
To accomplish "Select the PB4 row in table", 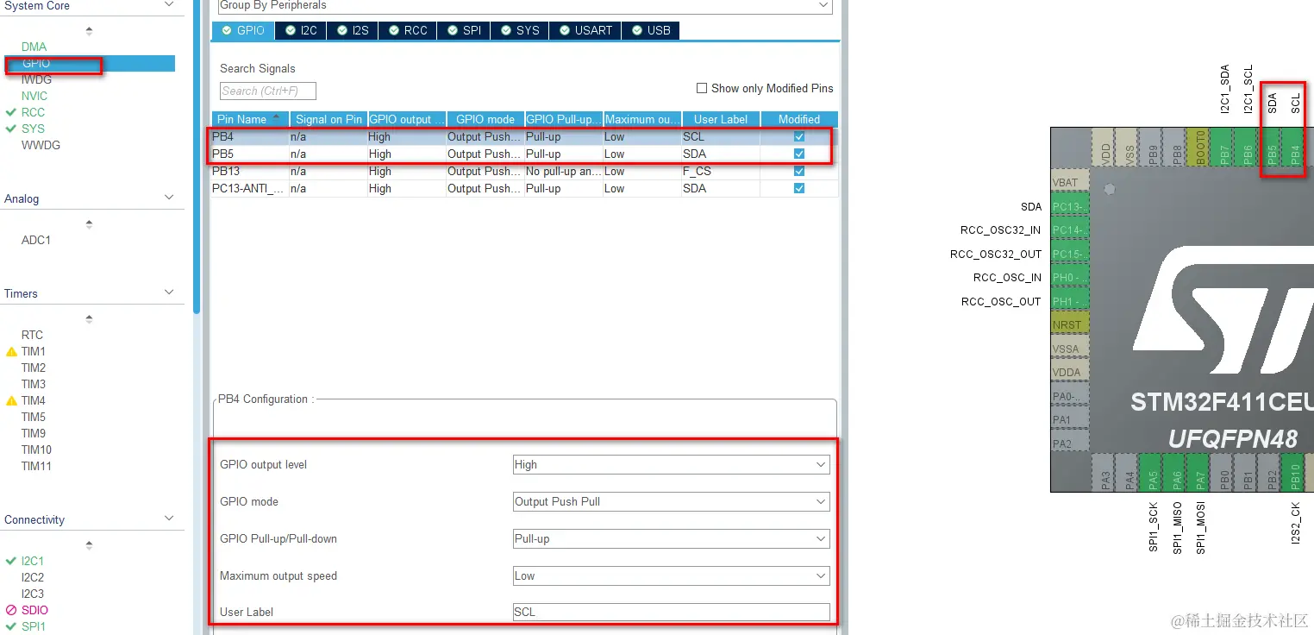I will [x=525, y=136].
